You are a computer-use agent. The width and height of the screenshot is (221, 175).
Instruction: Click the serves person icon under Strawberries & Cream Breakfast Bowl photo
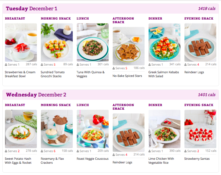(6, 65)
